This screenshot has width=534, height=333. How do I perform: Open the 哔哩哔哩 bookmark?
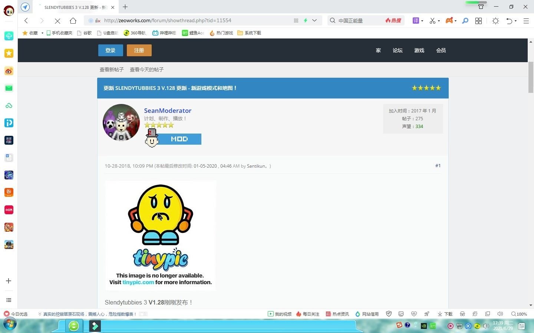coord(164,33)
